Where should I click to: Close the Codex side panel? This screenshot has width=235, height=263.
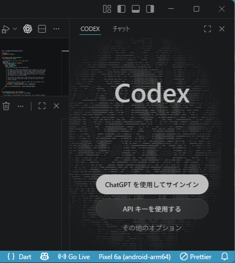pyautogui.click(x=222, y=29)
